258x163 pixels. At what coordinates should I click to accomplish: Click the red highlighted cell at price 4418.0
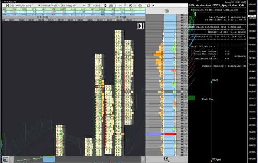[x=170, y=134]
